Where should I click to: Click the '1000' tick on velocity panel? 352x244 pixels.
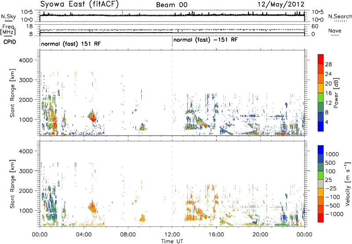tap(26, 211)
